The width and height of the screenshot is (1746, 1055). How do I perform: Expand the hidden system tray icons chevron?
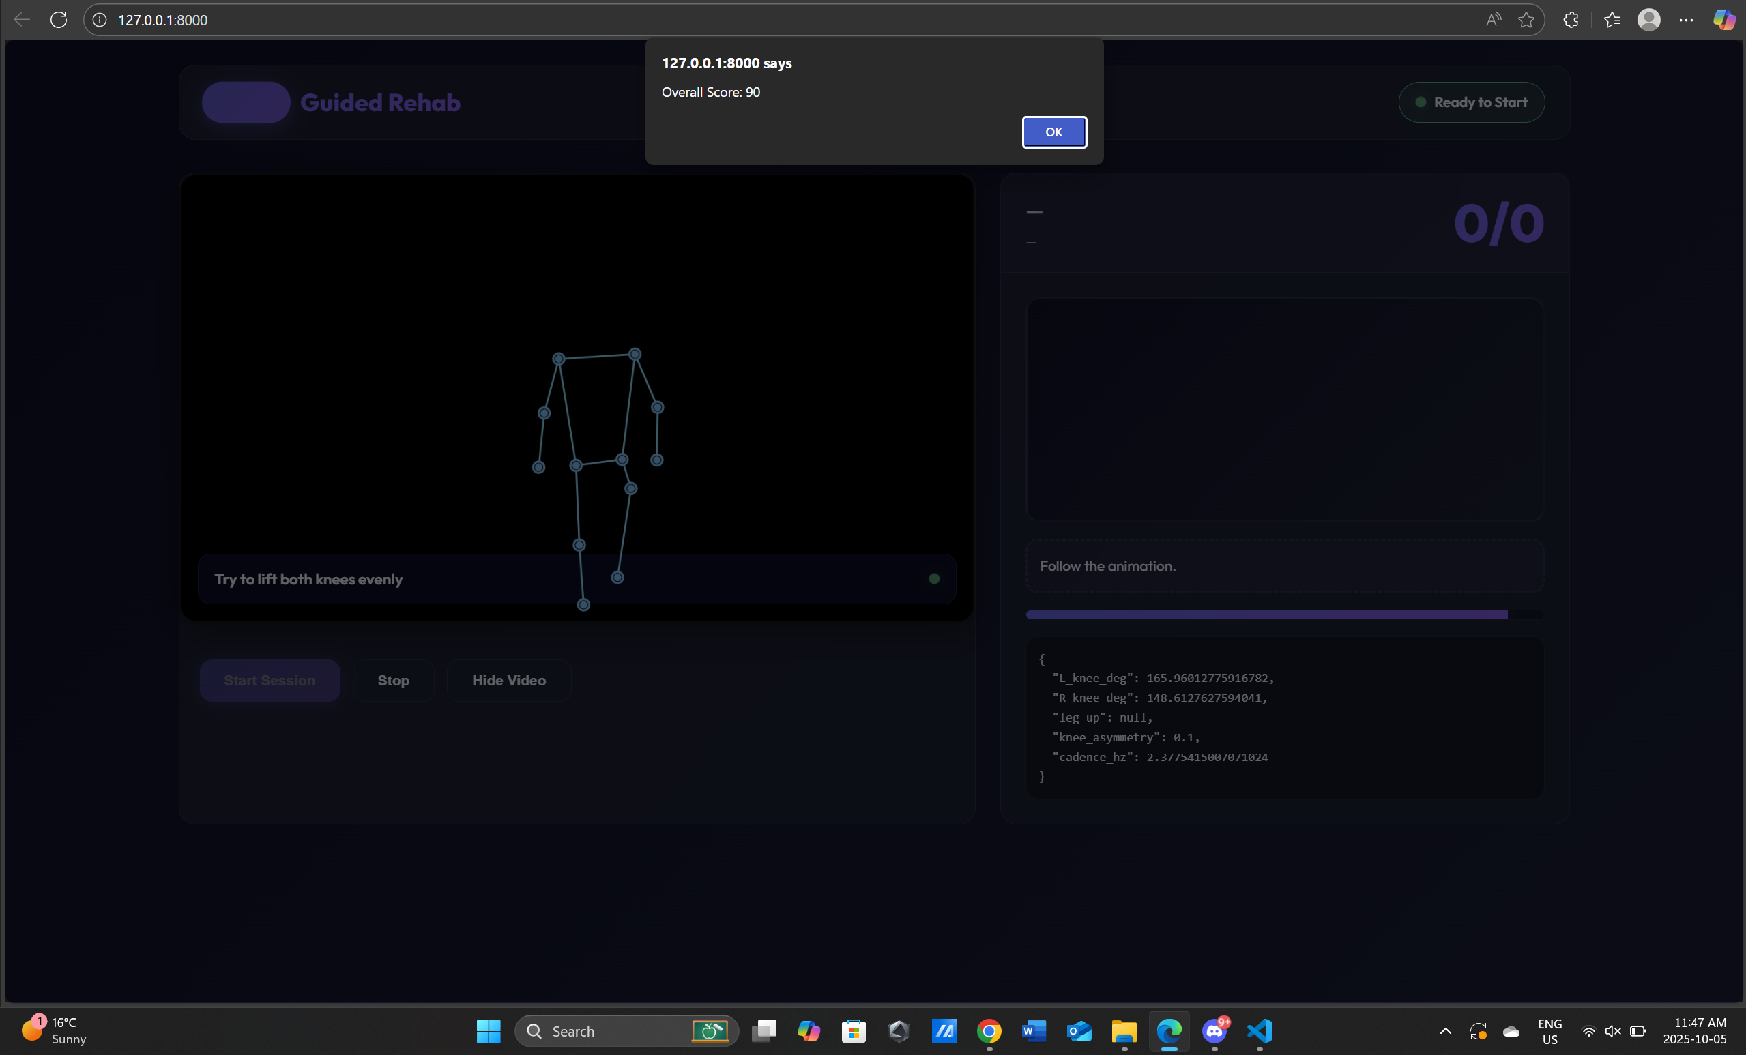(1446, 1031)
